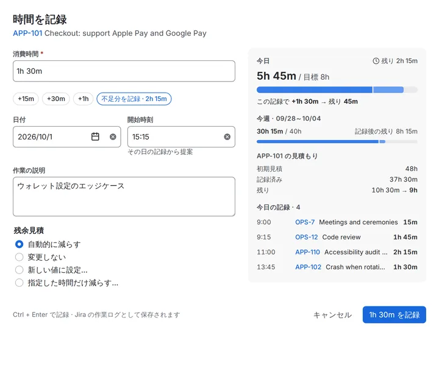Click the 1h 45m duration of Code review
Screen dimensions: 439x374
[405, 237]
